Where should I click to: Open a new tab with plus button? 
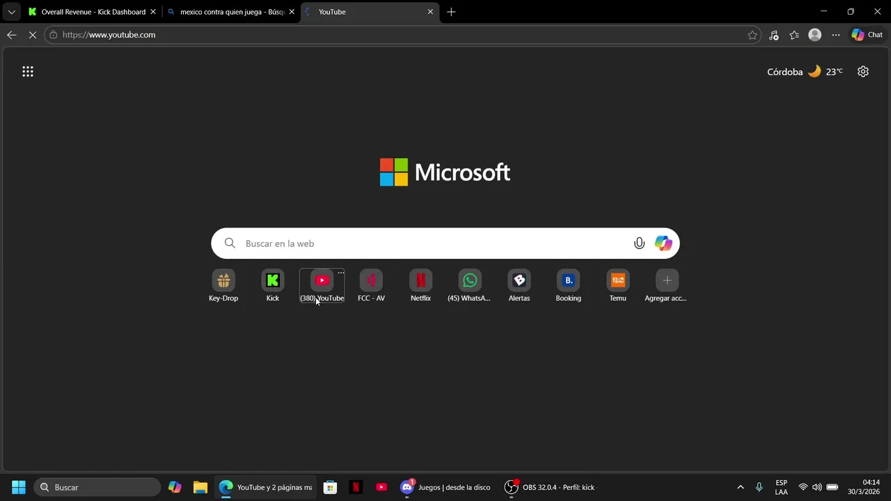point(451,12)
